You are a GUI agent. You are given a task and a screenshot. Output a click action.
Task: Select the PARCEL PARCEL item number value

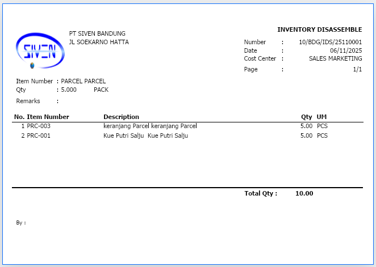tap(83, 81)
